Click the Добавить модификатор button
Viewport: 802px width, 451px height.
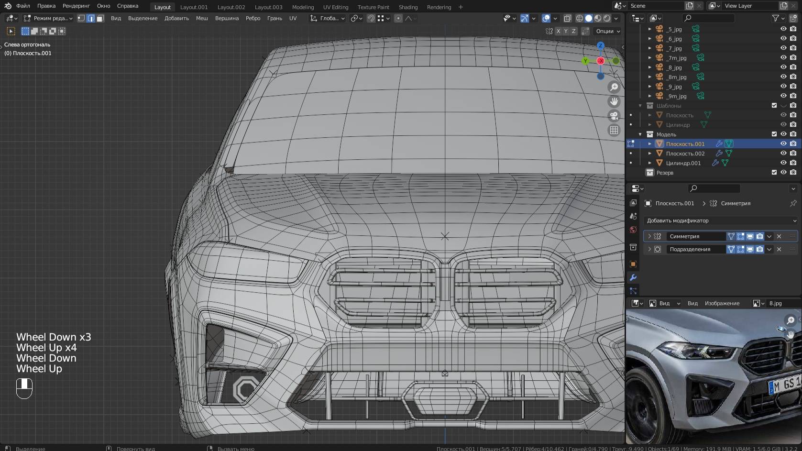[719, 220]
